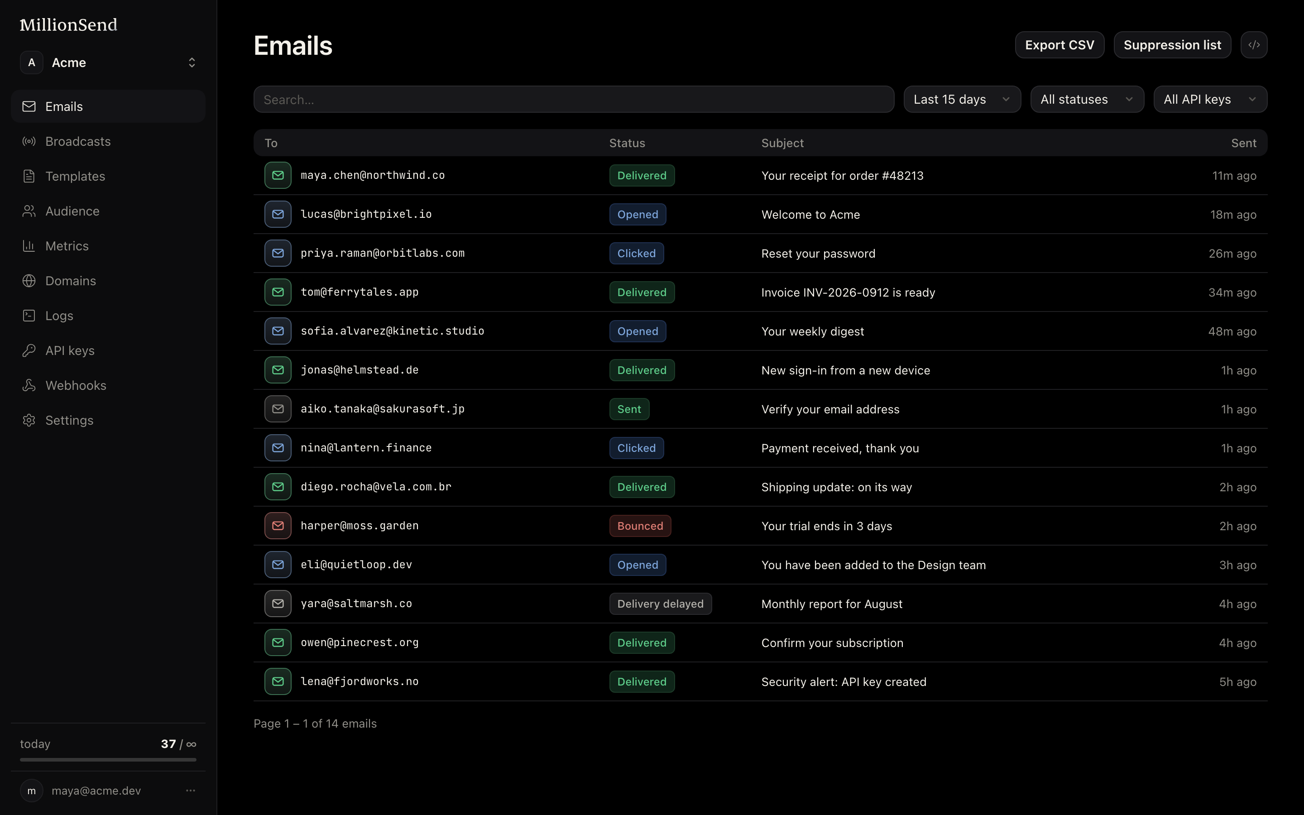Go to Emails in the sidebar

tap(108, 106)
